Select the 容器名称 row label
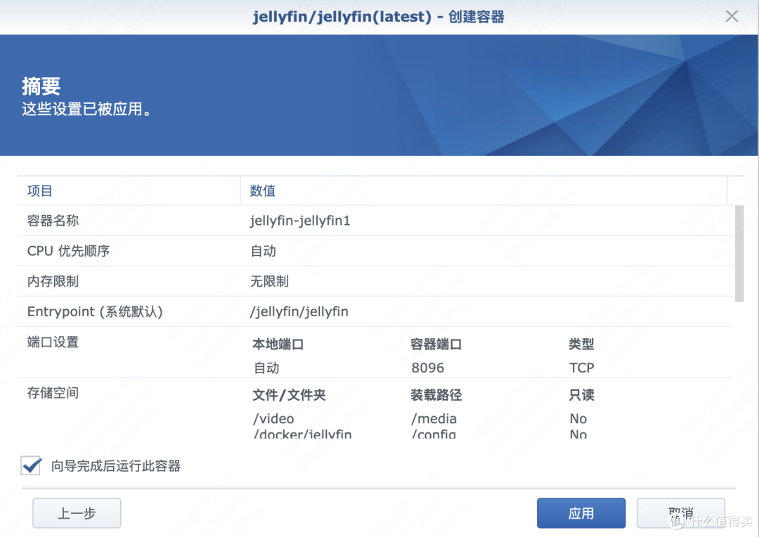759x537 pixels. pyautogui.click(x=53, y=221)
